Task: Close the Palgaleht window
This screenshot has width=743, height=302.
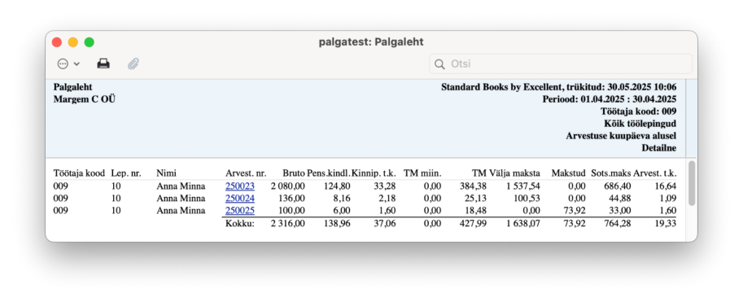Action: click(57, 42)
